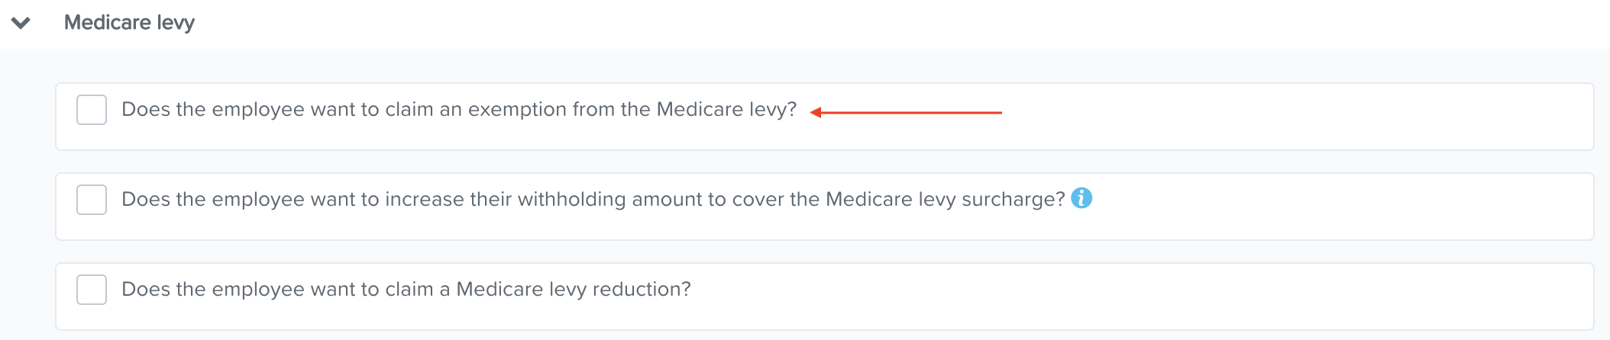This screenshot has width=1610, height=340.
Task: Tick the Medicare levy exemption checkbox
Action: (x=92, y=110)
